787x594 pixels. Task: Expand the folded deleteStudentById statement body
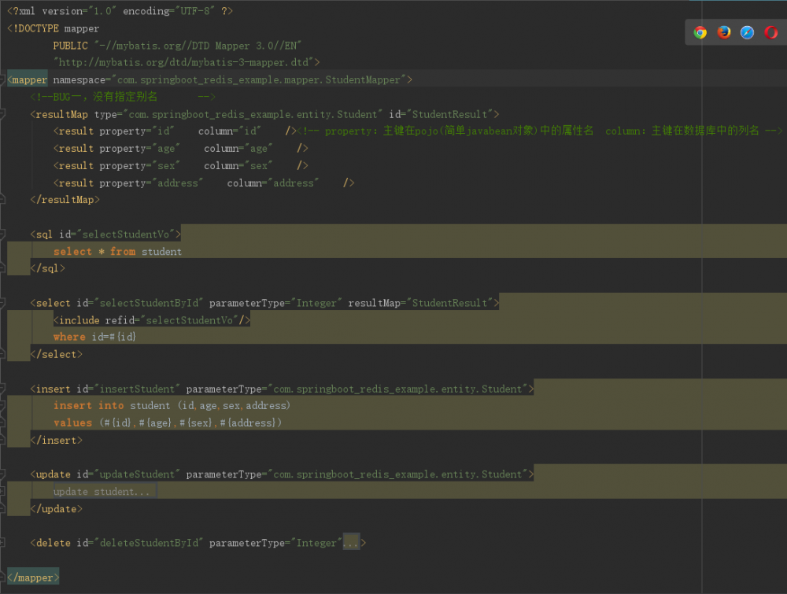point(351,542)
